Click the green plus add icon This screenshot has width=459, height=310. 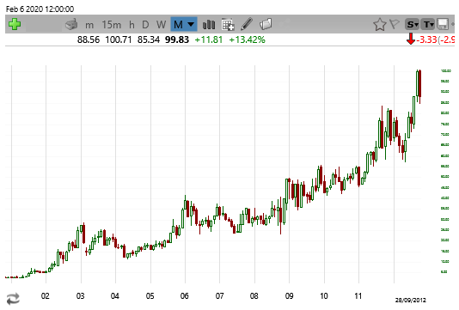coord(15,24)
